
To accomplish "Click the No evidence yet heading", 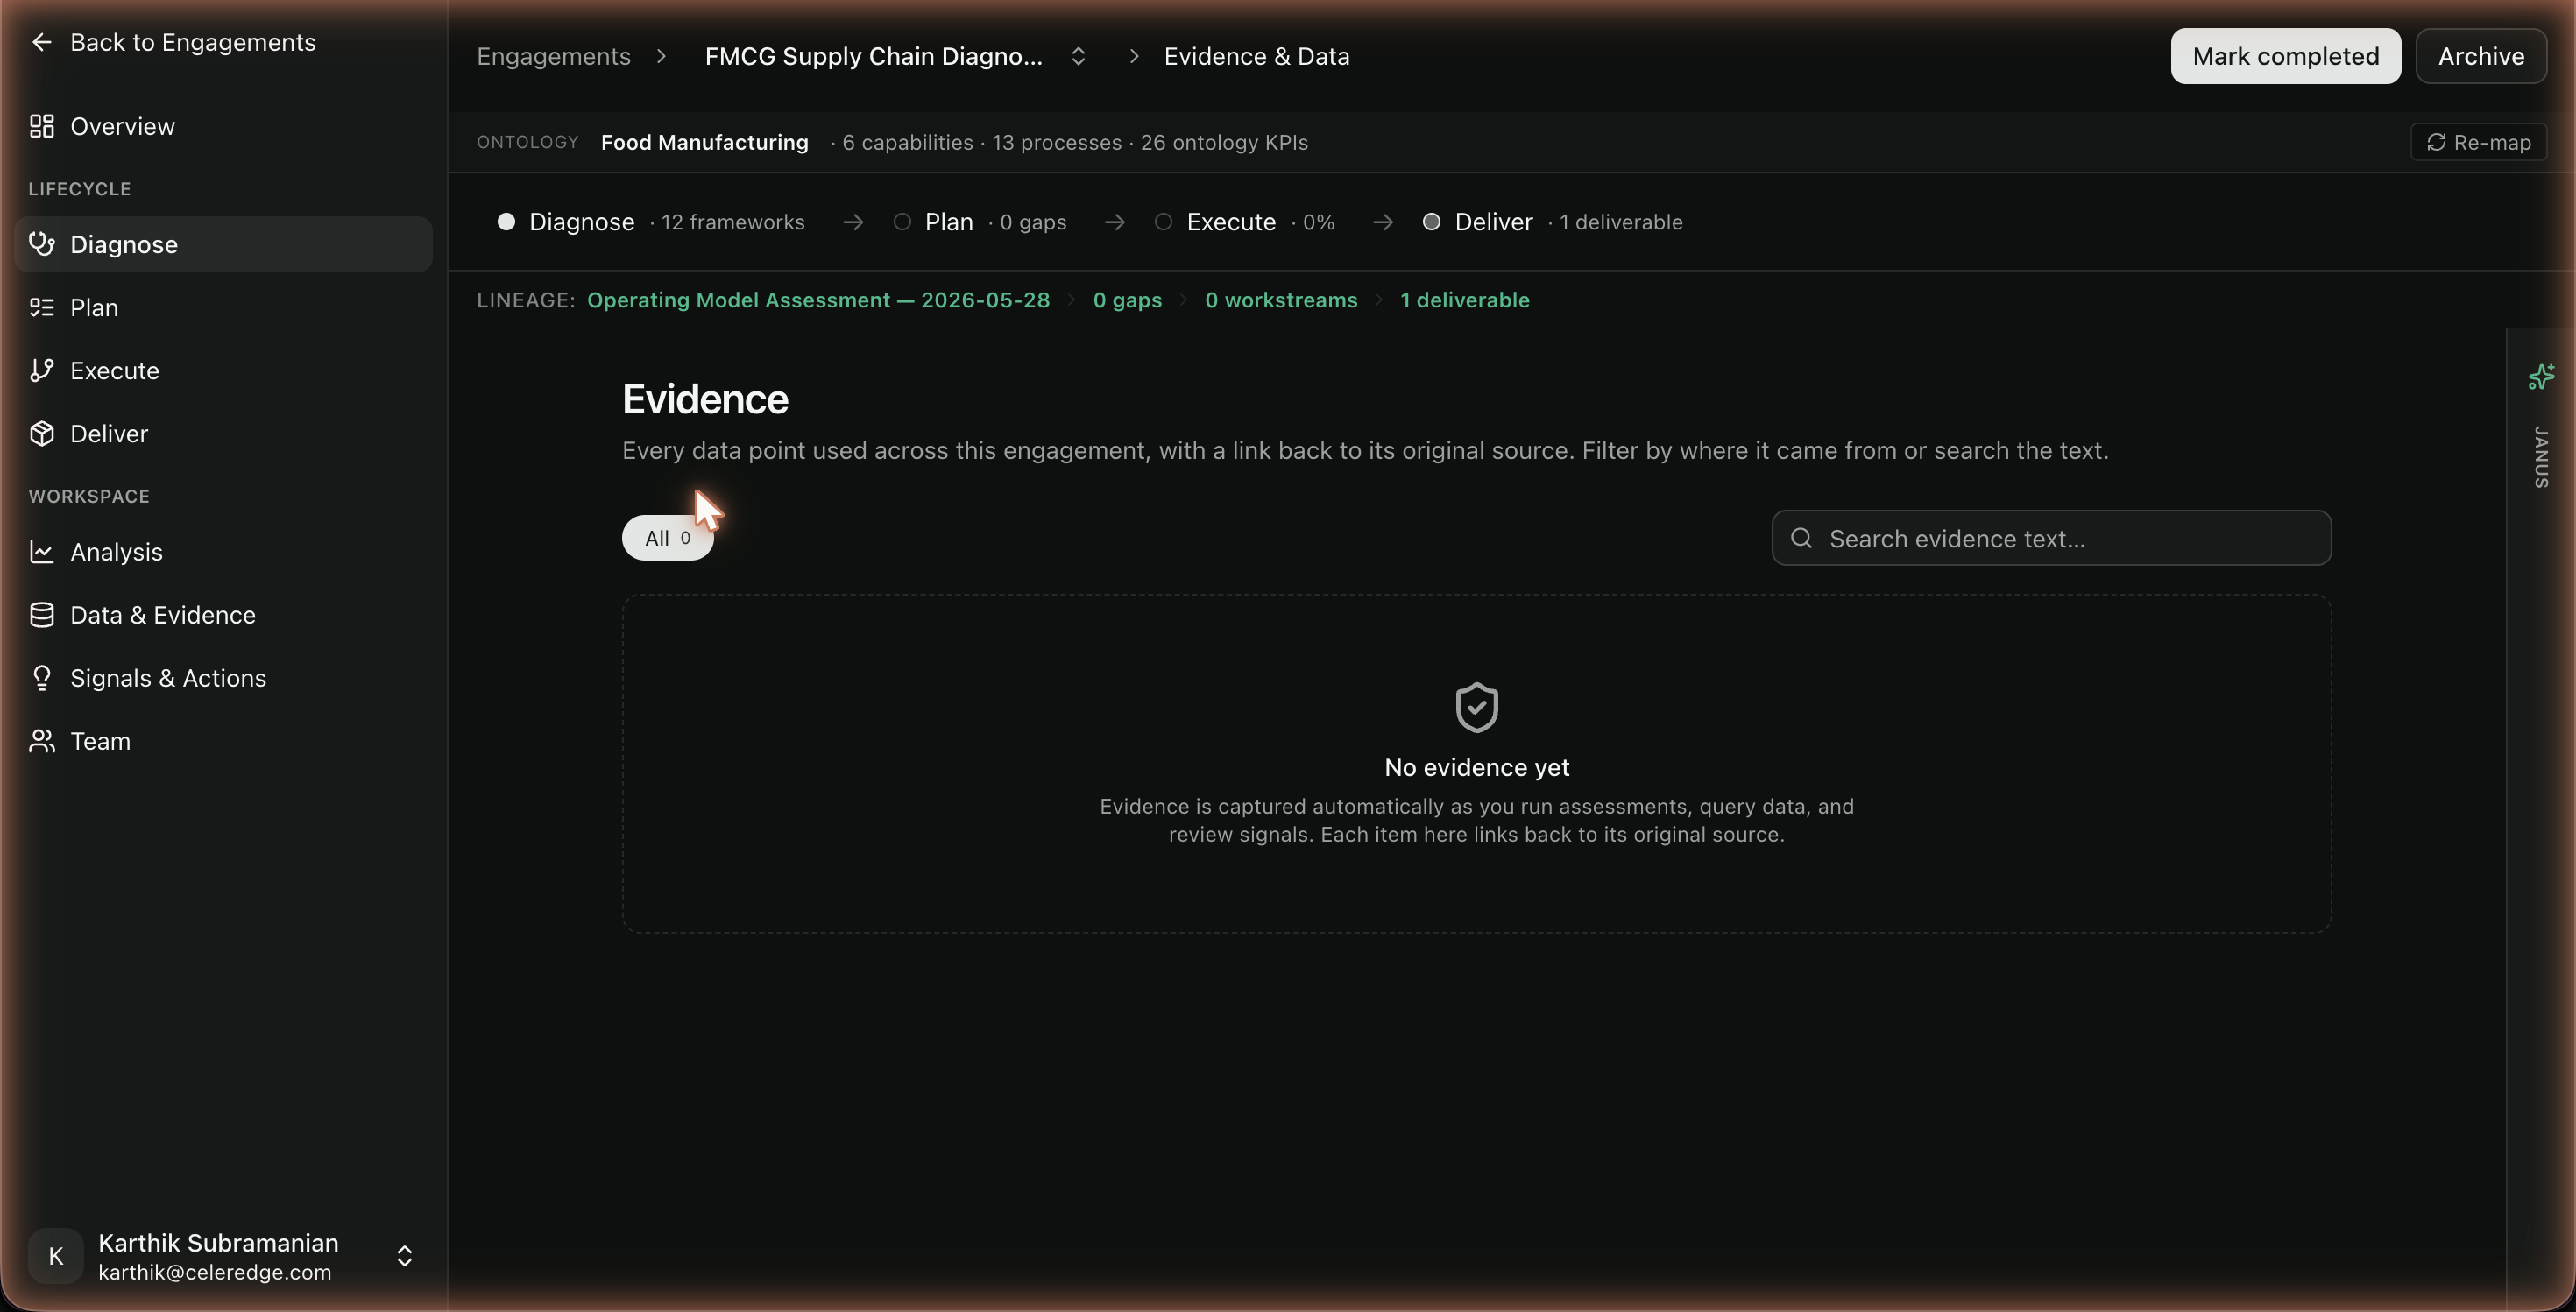I will pyautogui.click(x=1476, y=767).
